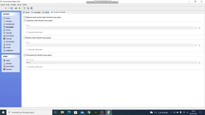
Task: Open the Proje menu
Action: pos(8,5)
